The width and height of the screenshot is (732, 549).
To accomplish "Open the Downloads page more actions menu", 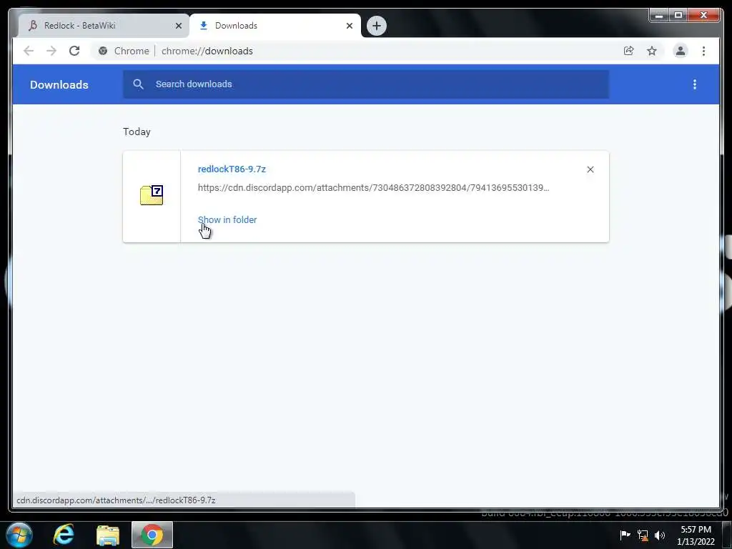I will [x=695, y=84].
